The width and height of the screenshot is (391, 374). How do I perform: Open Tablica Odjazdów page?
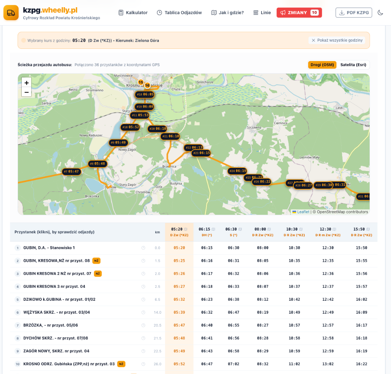click(x=179, y=13)
